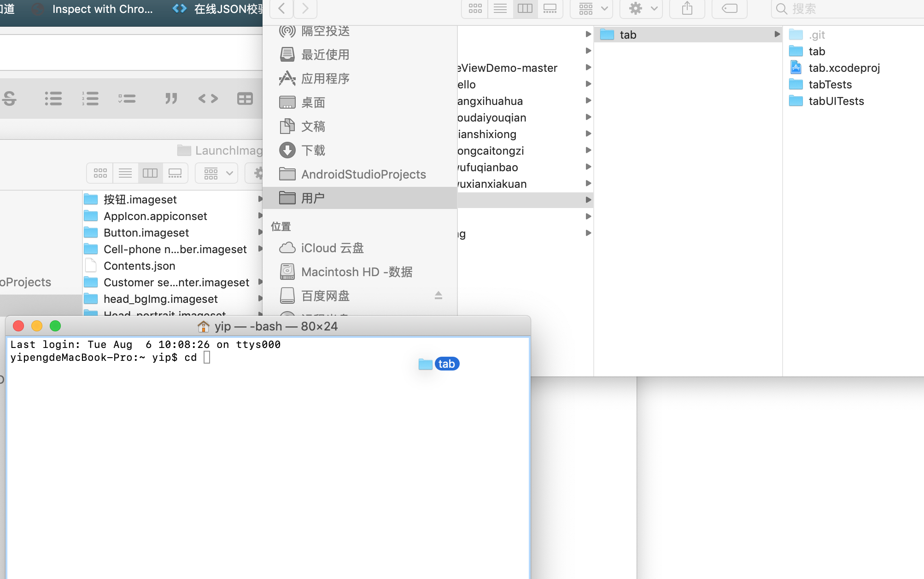Viewport: 924px width, 579px height.
Task: Eject the 百度网盘 volume
Action: coord(438,295)
